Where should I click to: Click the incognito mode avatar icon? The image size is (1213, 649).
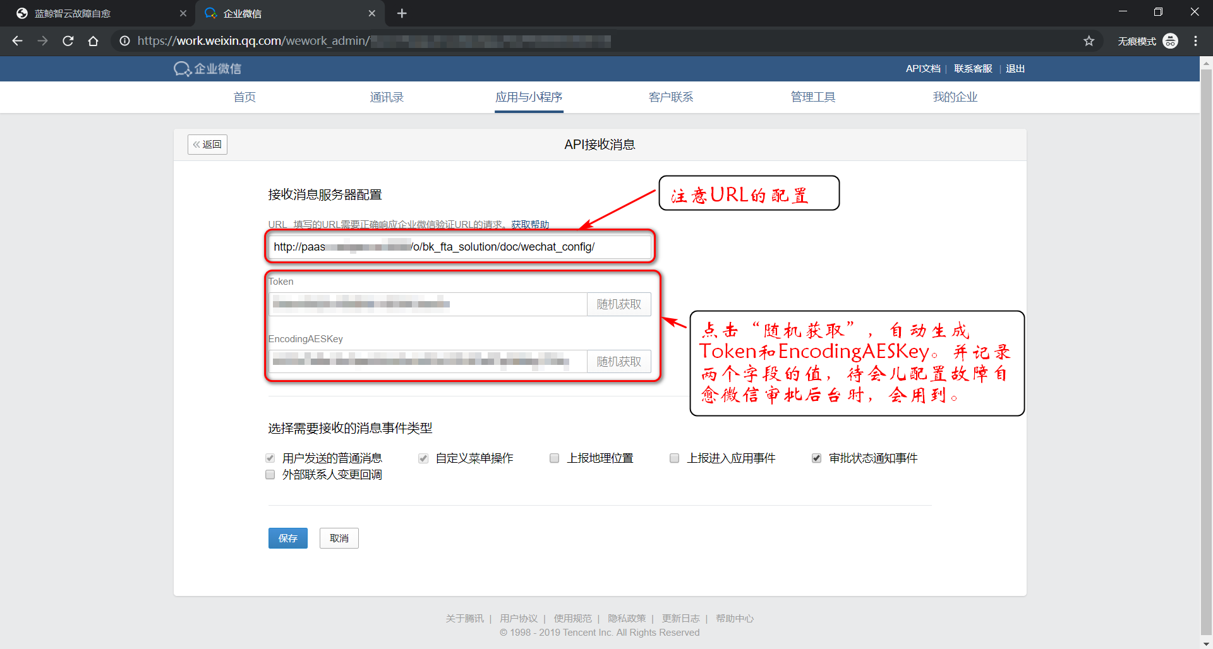click(x=1170, y=41)
